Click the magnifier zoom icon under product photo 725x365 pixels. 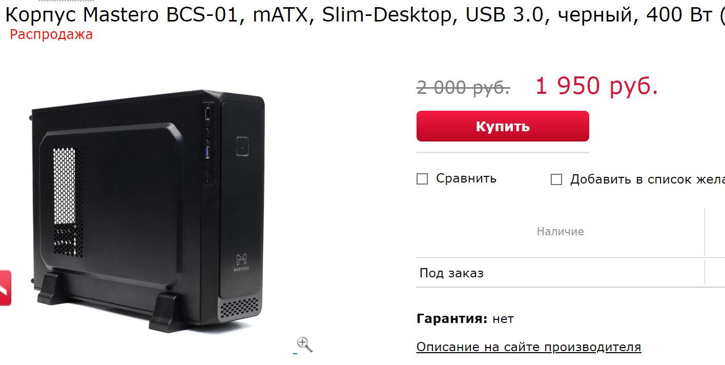coord(304,344)
